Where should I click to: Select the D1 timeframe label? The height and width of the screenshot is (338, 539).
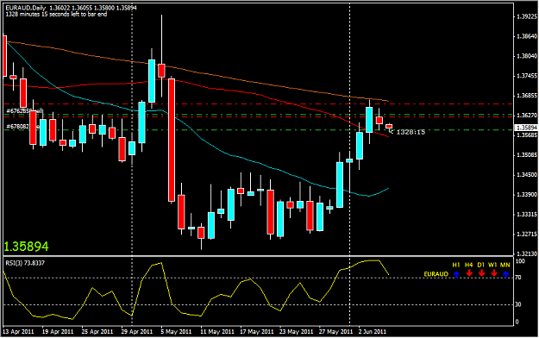(481, 265)
